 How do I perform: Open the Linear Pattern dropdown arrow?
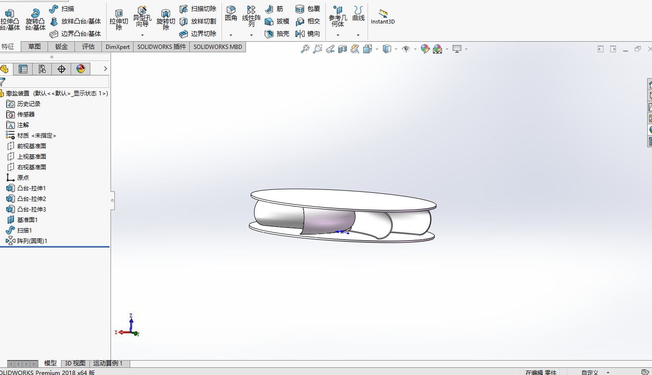click(251, 35)
